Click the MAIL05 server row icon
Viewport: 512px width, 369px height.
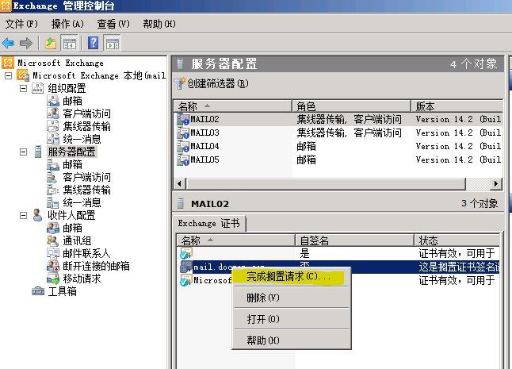tap(183, 160)
